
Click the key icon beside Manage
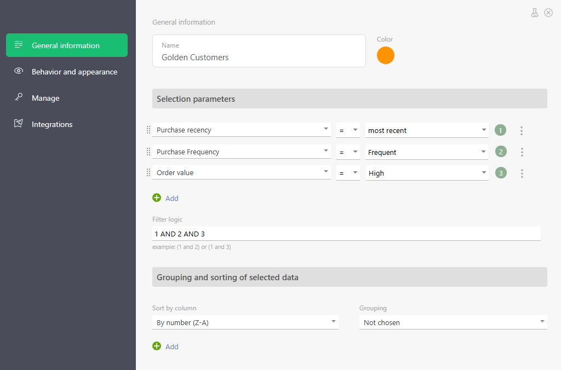coord(19,97)
